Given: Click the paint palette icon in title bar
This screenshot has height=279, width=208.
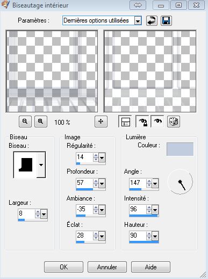Looking at the screenshot, I should point(5,5).
